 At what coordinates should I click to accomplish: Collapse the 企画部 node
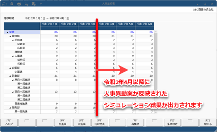(10, 68)
